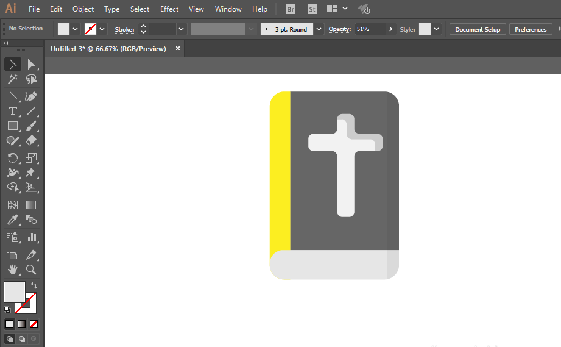The width and height of the screenshot is (561, 347).
Task: Set fill mode to None
Action: pos(34,324)
